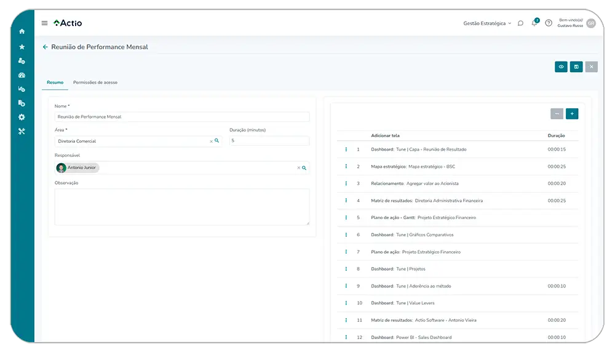Click the save disk button

(576, 66)
